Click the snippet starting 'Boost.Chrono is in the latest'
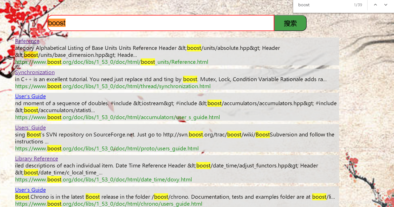The image size is (394, 207). pos(175,197)
